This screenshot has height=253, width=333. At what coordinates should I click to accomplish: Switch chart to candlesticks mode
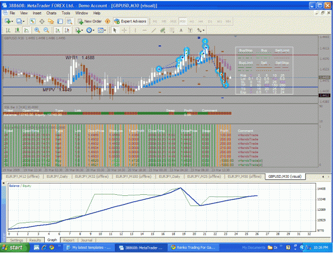point(17,30)
